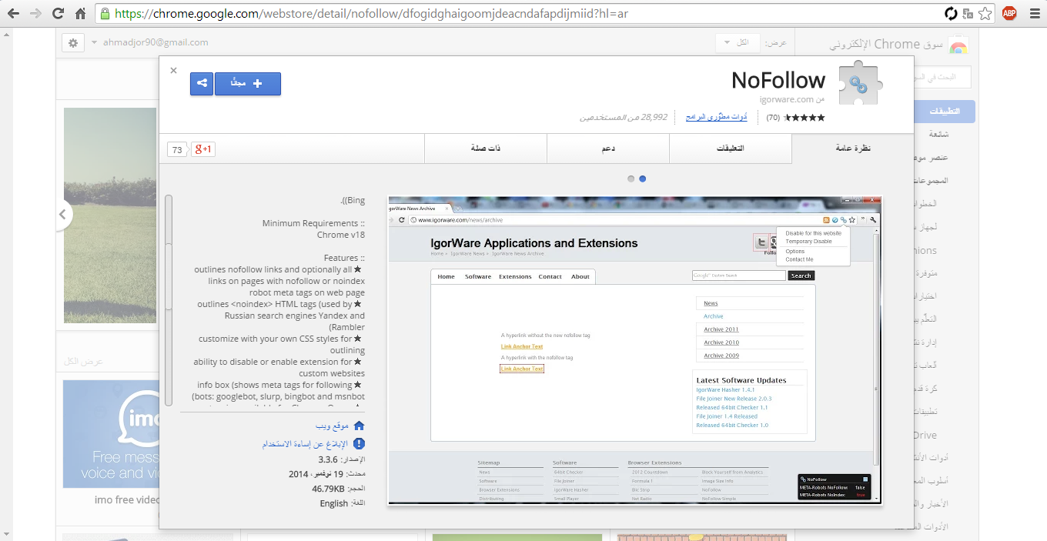
Task: Click the Google +1 button
Action: 202,149
